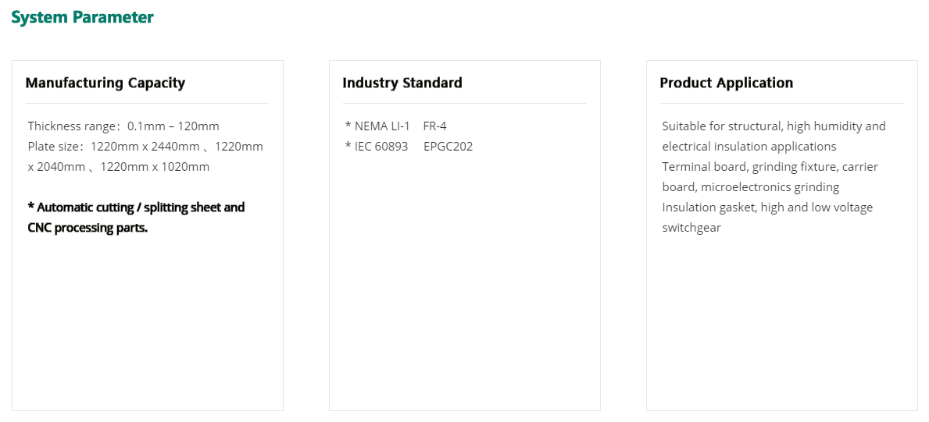This screenshot has width=929, height=422.
Task: Click the electrical insulation applications text
Action: pos(749,147)
